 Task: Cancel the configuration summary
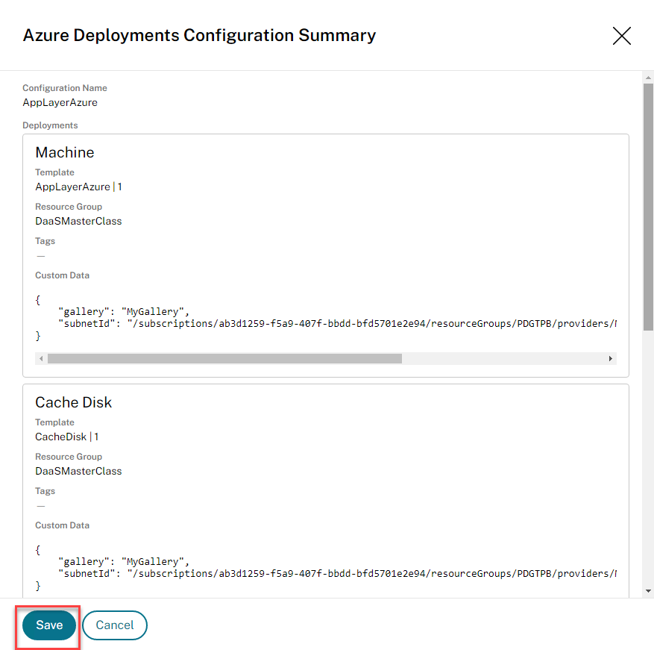115,625
